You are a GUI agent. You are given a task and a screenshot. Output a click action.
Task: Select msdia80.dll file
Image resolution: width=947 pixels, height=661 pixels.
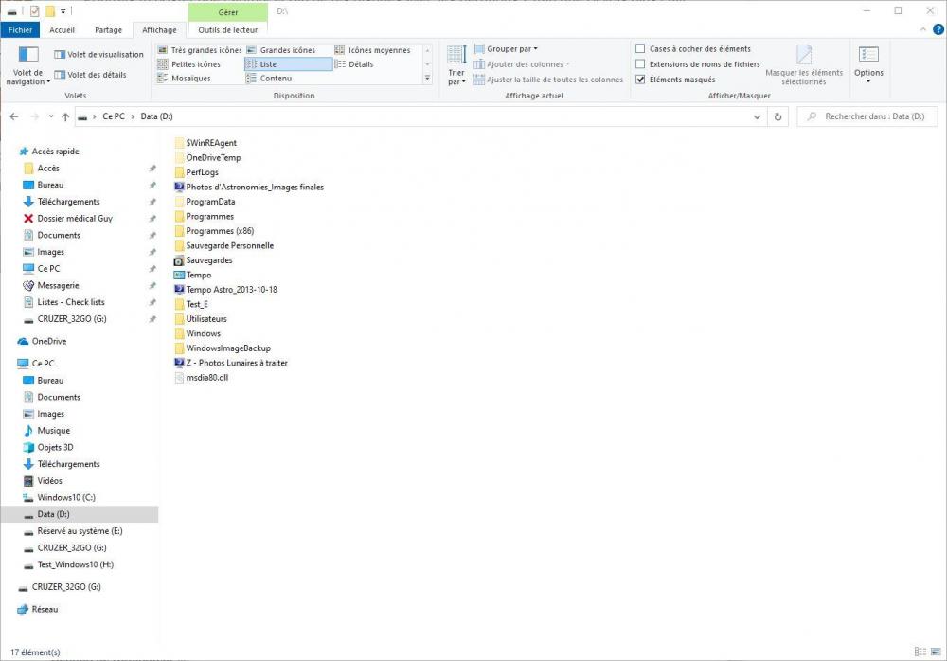[201, 378]
